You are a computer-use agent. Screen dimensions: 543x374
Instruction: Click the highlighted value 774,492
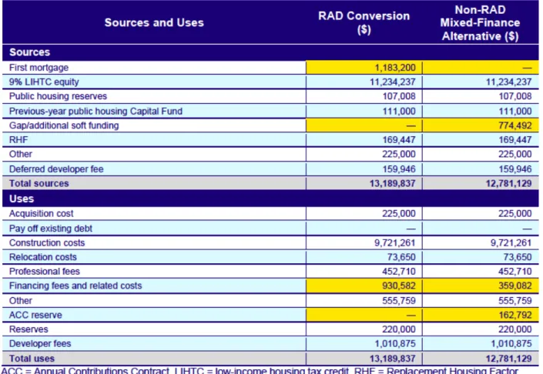click(x=515, y=125)
